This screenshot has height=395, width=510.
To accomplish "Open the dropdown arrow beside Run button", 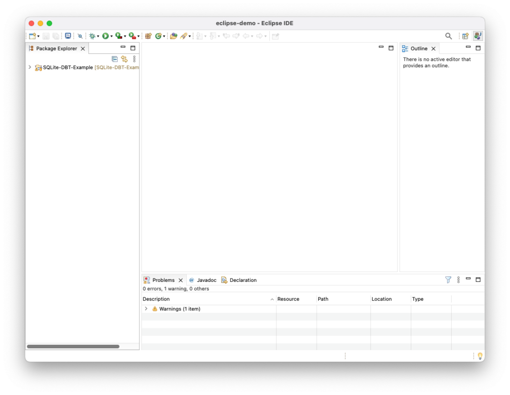I will pyautogui.click(x=112, y=36).
